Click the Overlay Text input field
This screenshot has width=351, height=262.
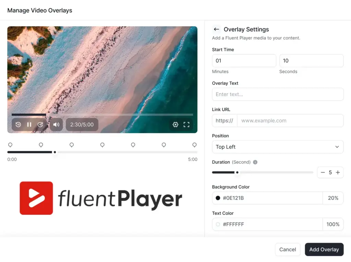(x=278, y=94)
